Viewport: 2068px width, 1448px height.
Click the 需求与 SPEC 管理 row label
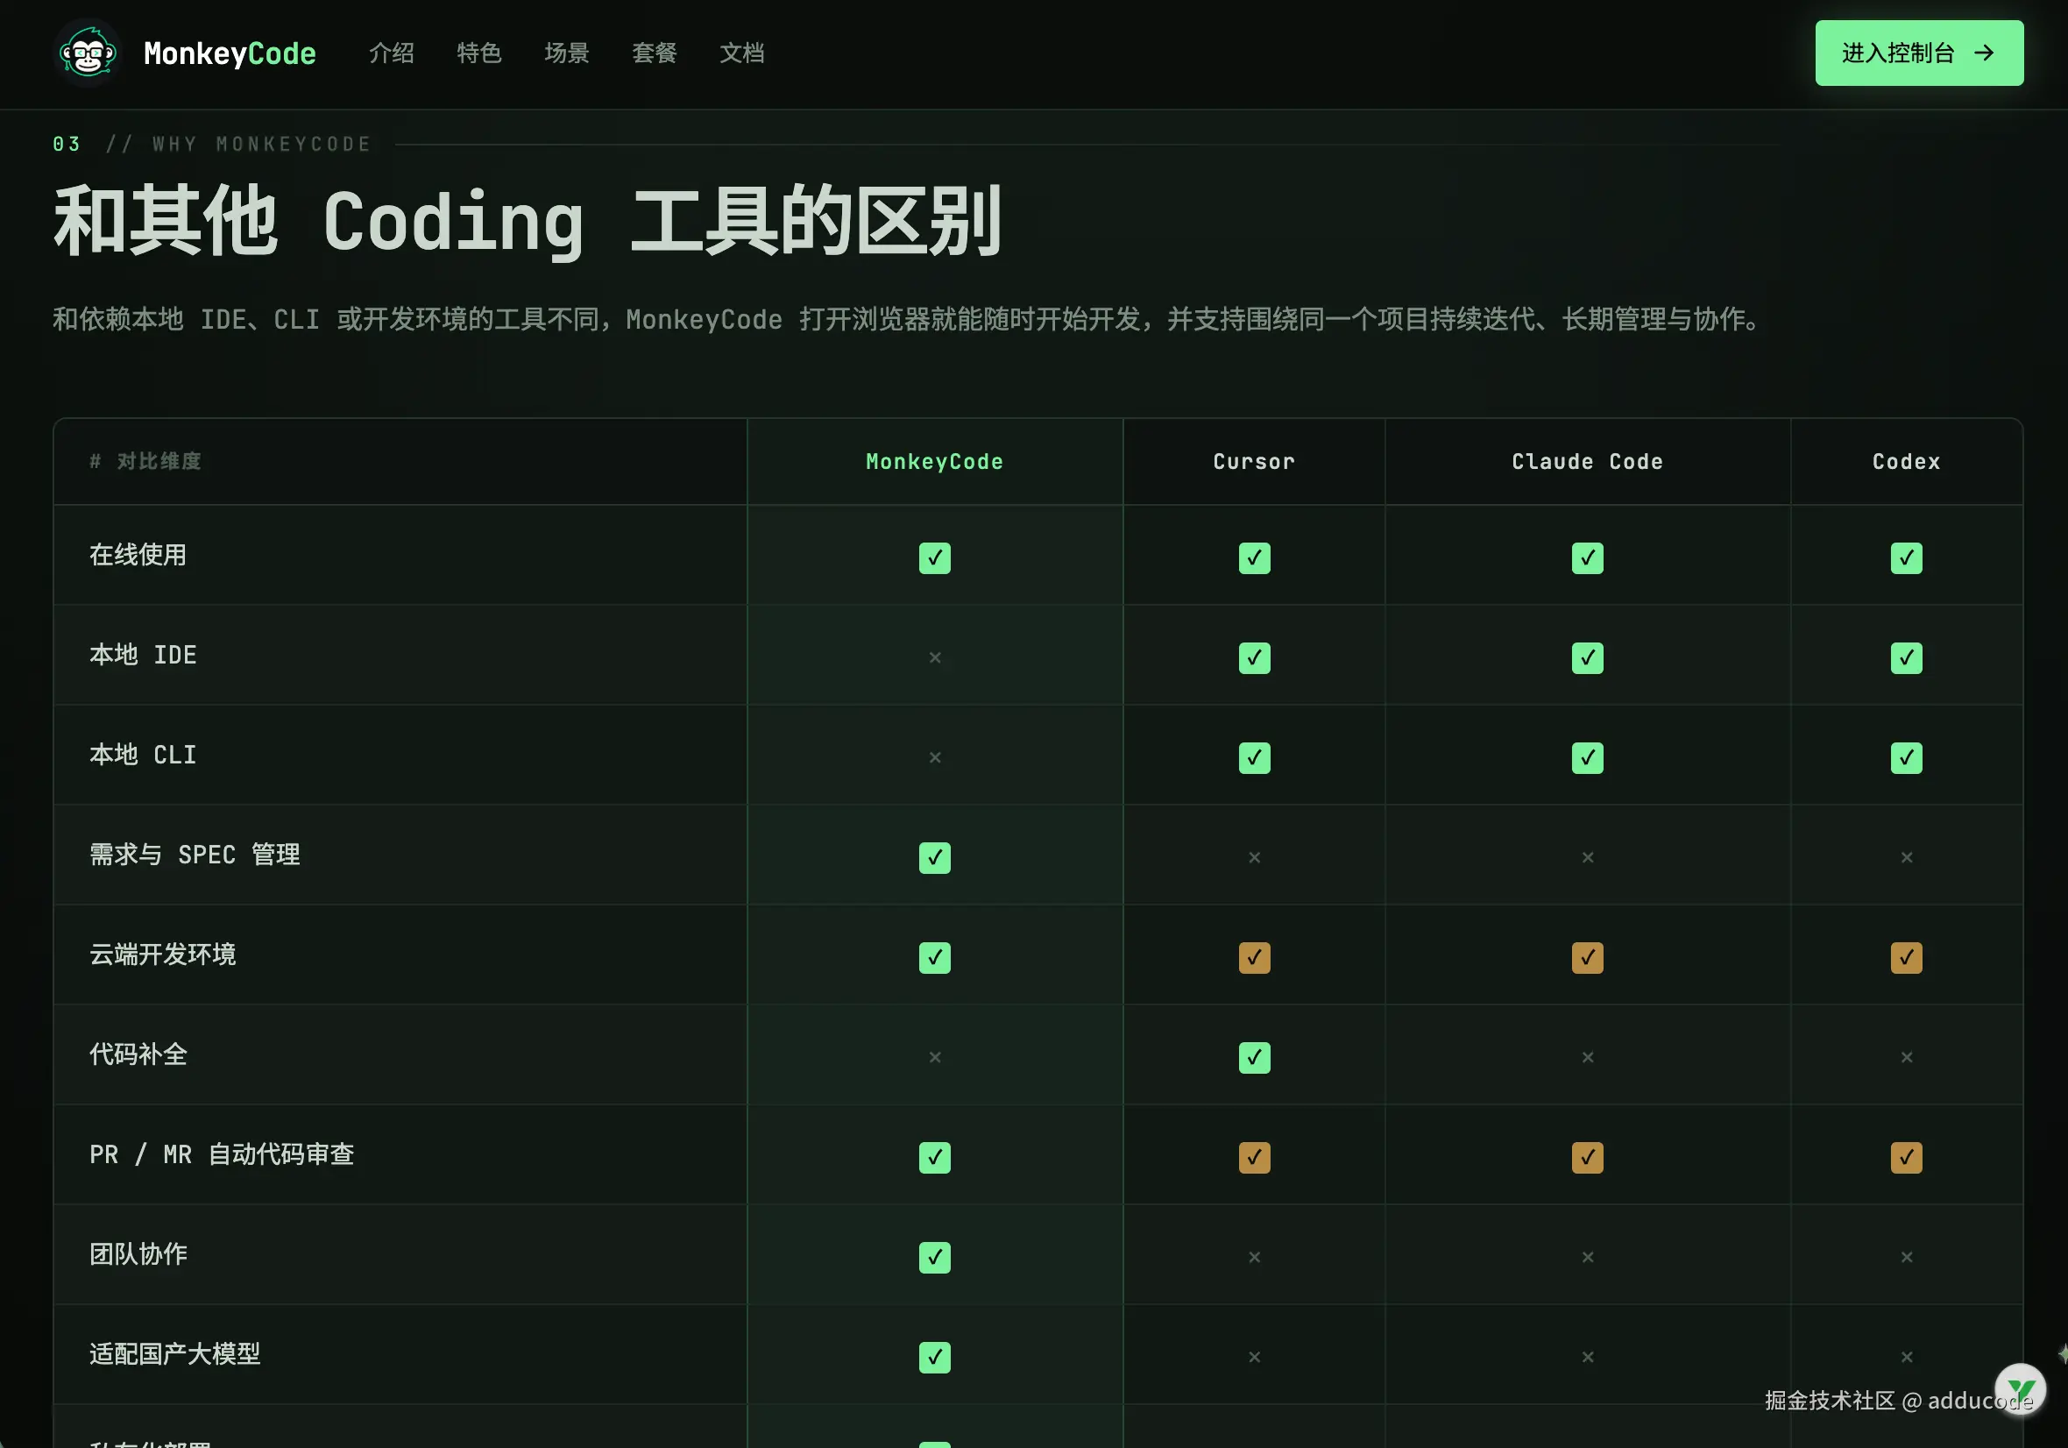195,855
